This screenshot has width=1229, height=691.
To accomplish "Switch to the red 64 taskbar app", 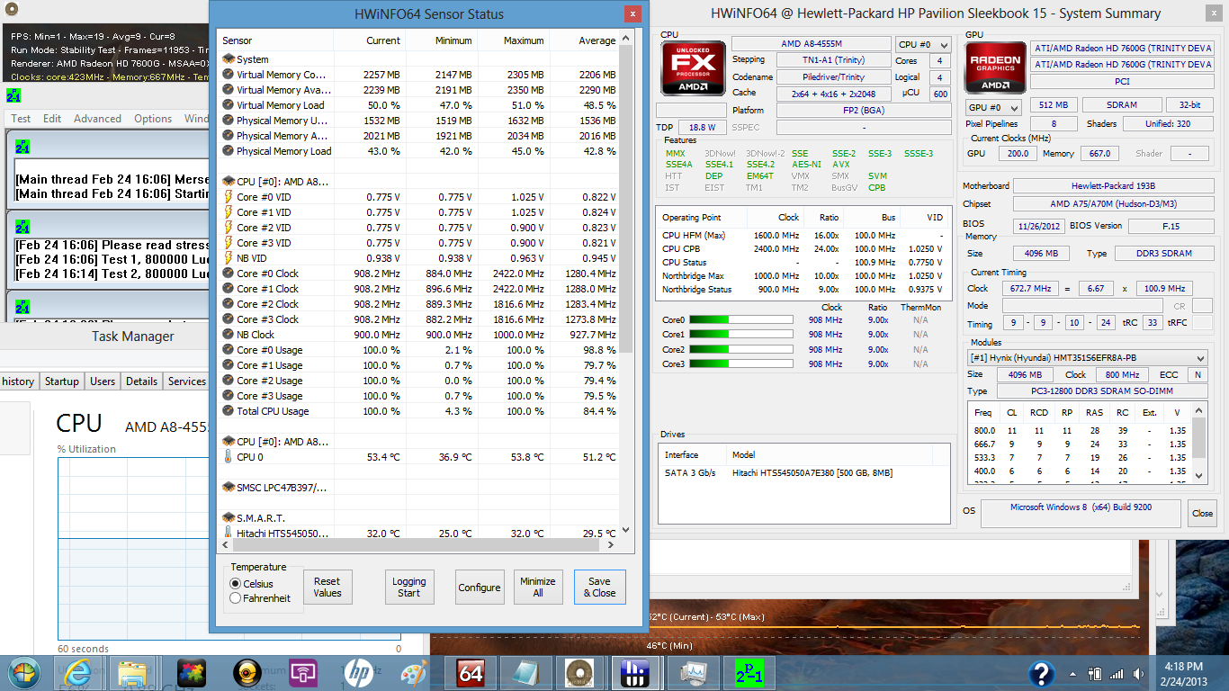I will click(471, 672).
